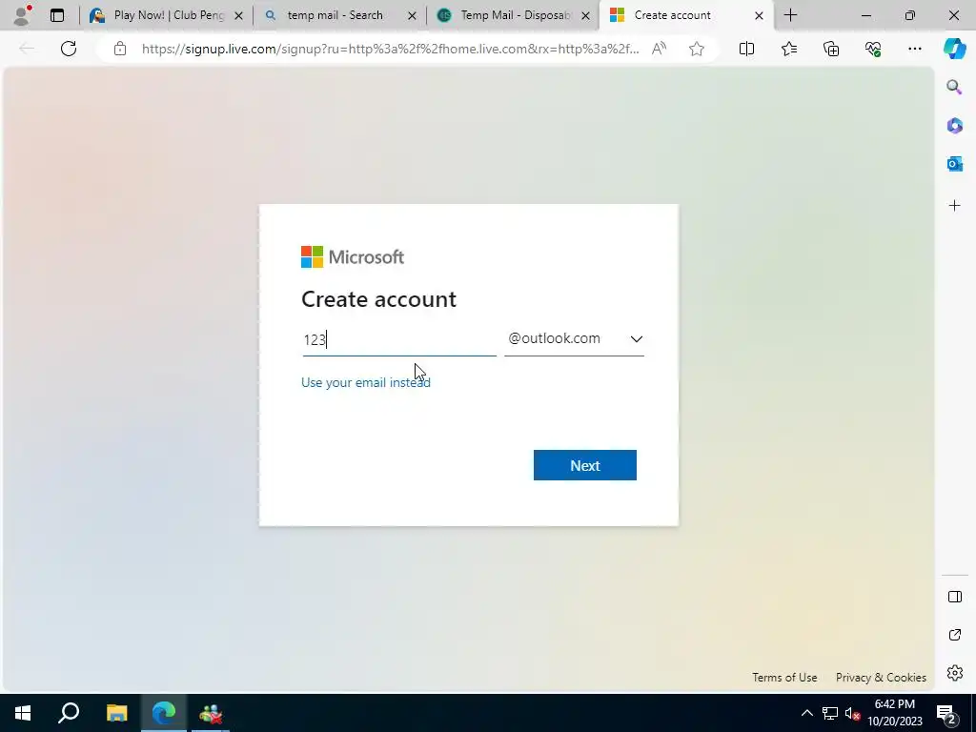Screen dimensions: 976x732
Task: View site information lock icon
Action: coord(120,49)
